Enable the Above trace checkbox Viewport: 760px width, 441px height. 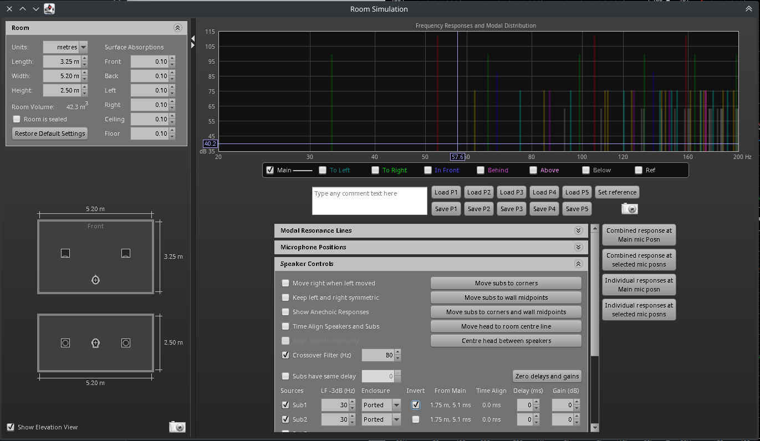[x=533, y=170]
